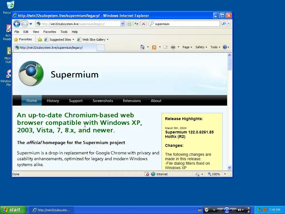Go to the Home navigation tab
Viewport: 285px width, 214px height.
[x=32, y=101]
